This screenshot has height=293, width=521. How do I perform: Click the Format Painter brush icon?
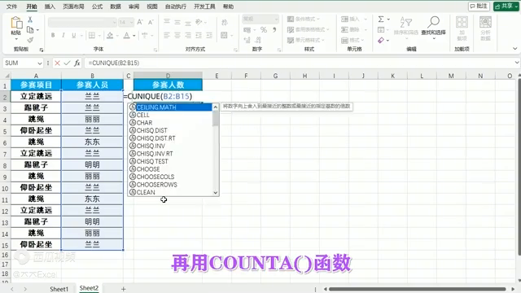[x=30, y=40]
